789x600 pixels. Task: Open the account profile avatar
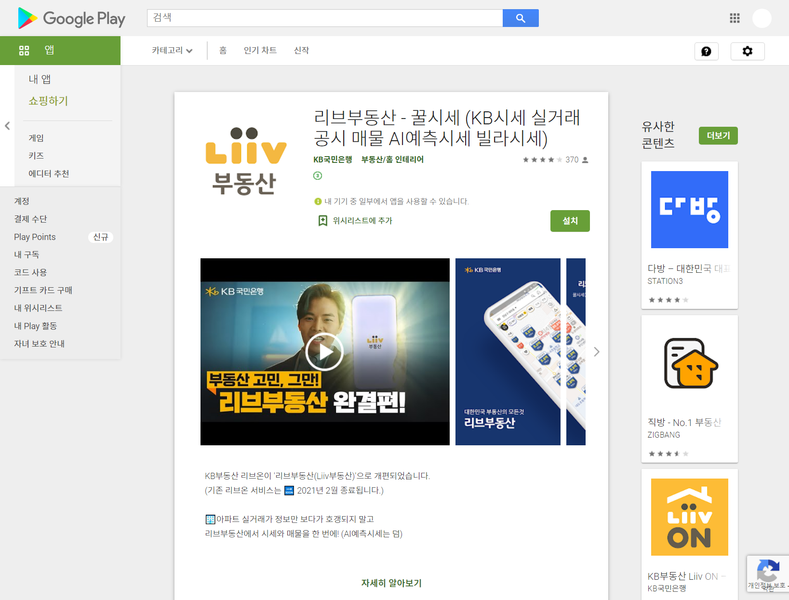coord(762,18)
